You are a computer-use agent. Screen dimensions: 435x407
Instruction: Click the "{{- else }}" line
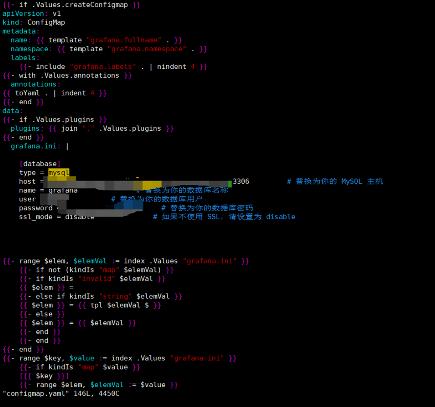(x=42, y=314)
